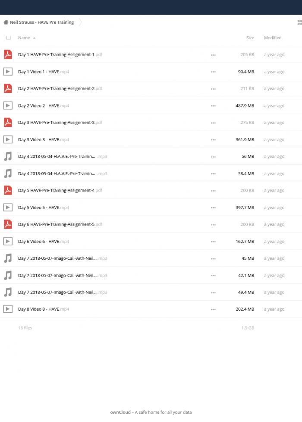Viewport: 302px width, 422px height.
Task: Click the 487.9 MB size value
Action: coord(245,106)
